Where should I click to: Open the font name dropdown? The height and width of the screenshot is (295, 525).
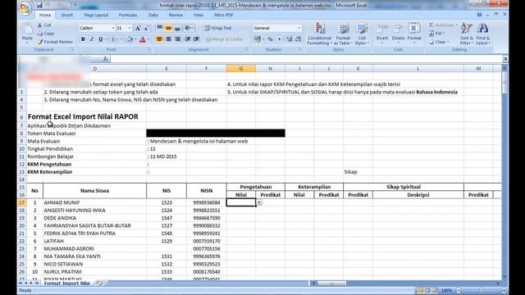pos(113,28)
